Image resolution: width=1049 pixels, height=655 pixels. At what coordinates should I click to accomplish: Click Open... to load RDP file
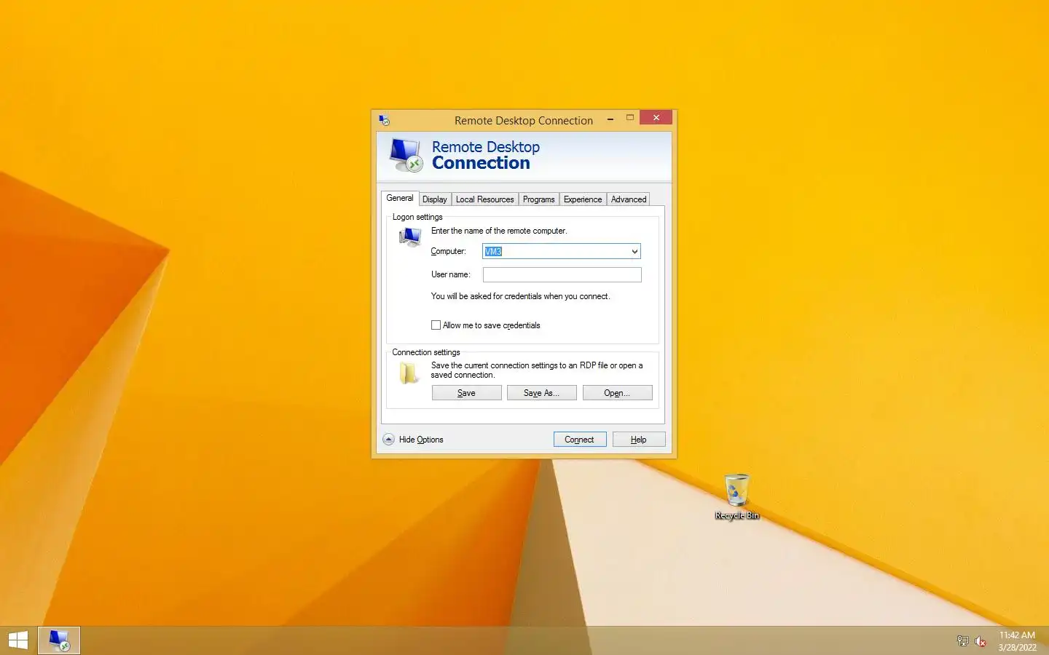[617, 393]
